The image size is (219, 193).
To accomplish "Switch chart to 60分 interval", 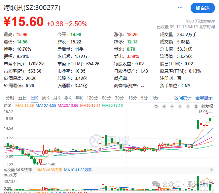I will pos(106,98).
